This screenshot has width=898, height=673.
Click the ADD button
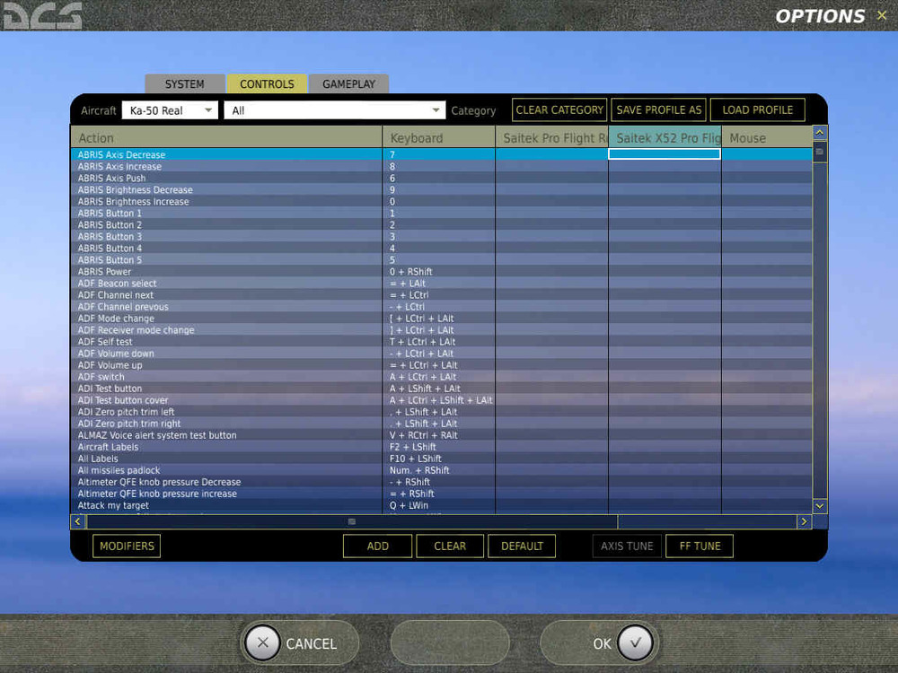[x=377, y=546]
